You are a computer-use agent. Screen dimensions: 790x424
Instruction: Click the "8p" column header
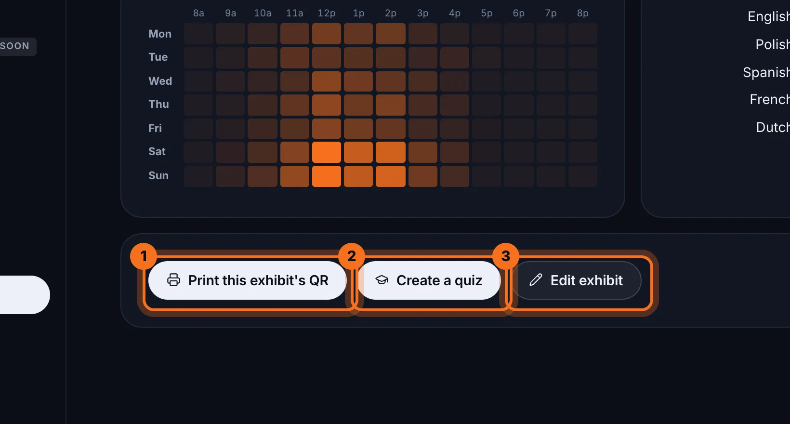pos(583,13)
